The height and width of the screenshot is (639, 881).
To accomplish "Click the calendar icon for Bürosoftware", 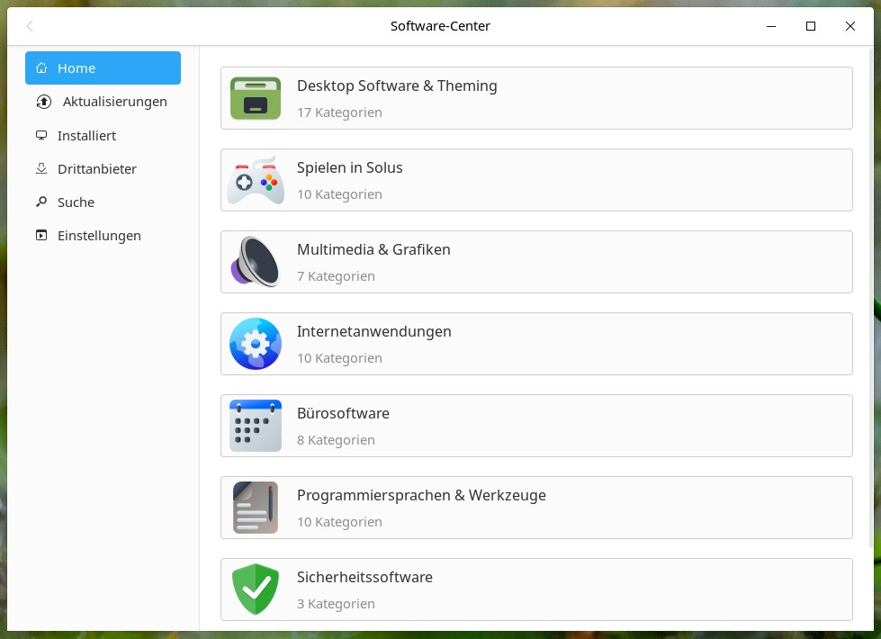I will 255,426.
